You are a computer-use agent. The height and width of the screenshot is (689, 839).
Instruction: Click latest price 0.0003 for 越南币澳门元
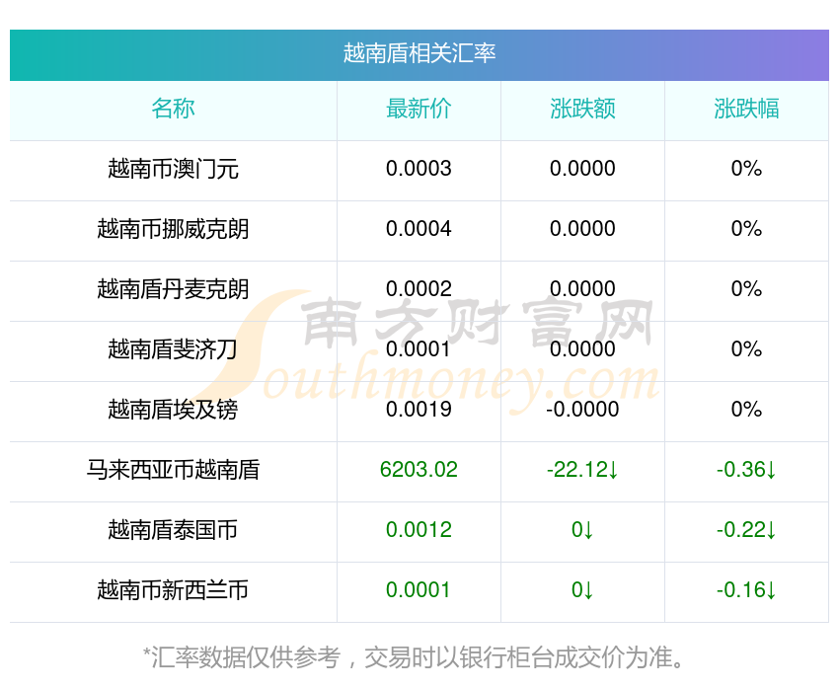[x=419, y=169]
